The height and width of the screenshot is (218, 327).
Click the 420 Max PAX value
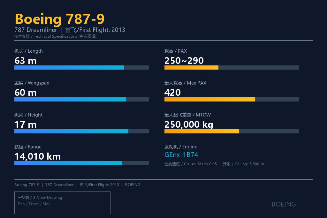tap(172, 93)
